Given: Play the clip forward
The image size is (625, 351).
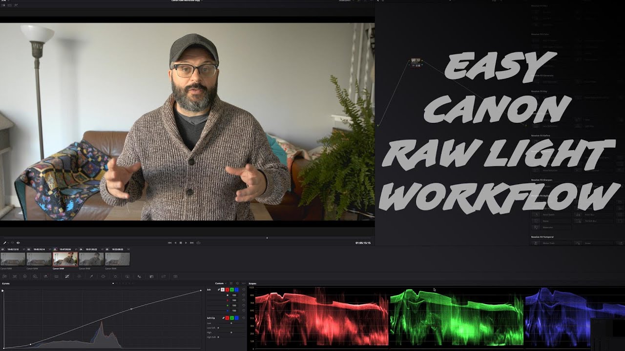Looking at the screenshot, I should click(x=186, y=243).
